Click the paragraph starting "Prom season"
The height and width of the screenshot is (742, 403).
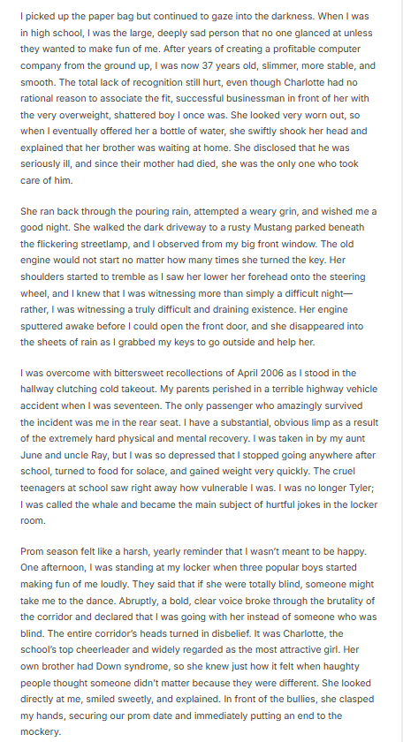199,641
